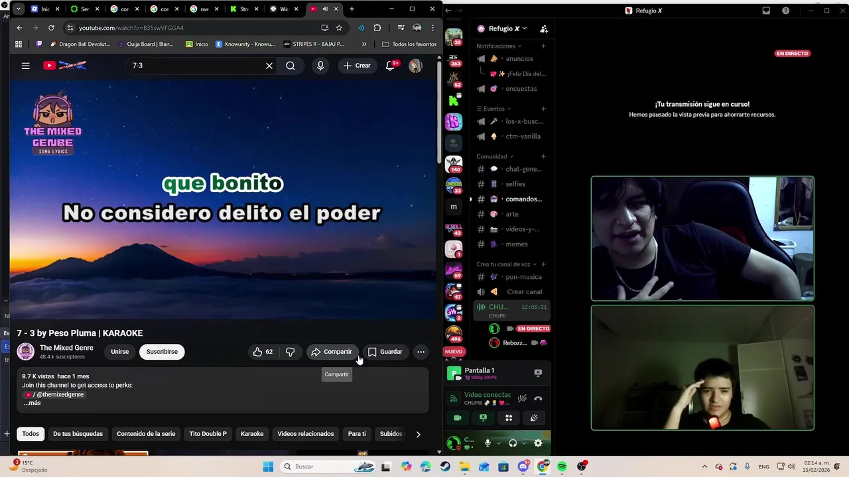Mute the YouTube browser tab audio

(325, 9)
